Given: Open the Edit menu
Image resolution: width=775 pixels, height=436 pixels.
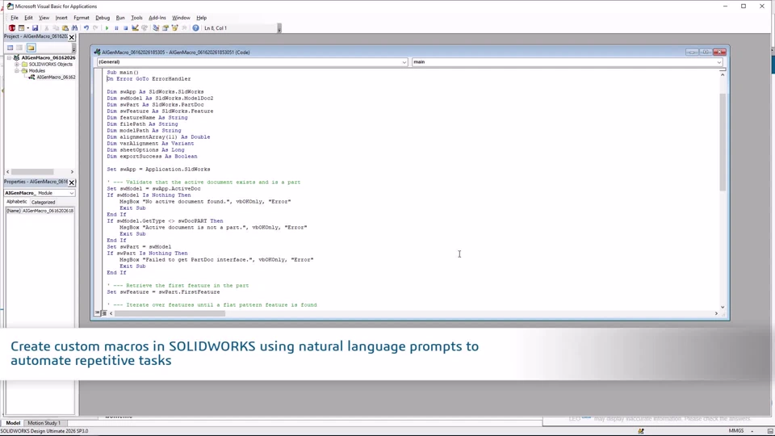Looking at the screenshot, I should pos(29,18).
